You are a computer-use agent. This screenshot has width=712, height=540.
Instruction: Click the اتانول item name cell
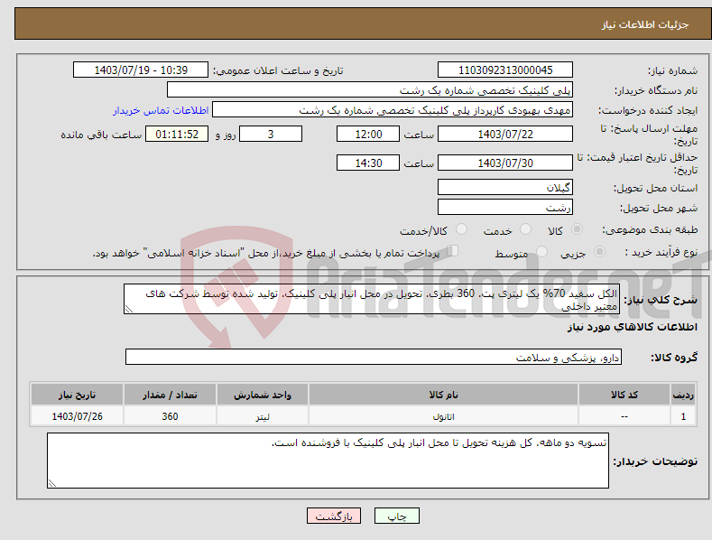point(443,416)
